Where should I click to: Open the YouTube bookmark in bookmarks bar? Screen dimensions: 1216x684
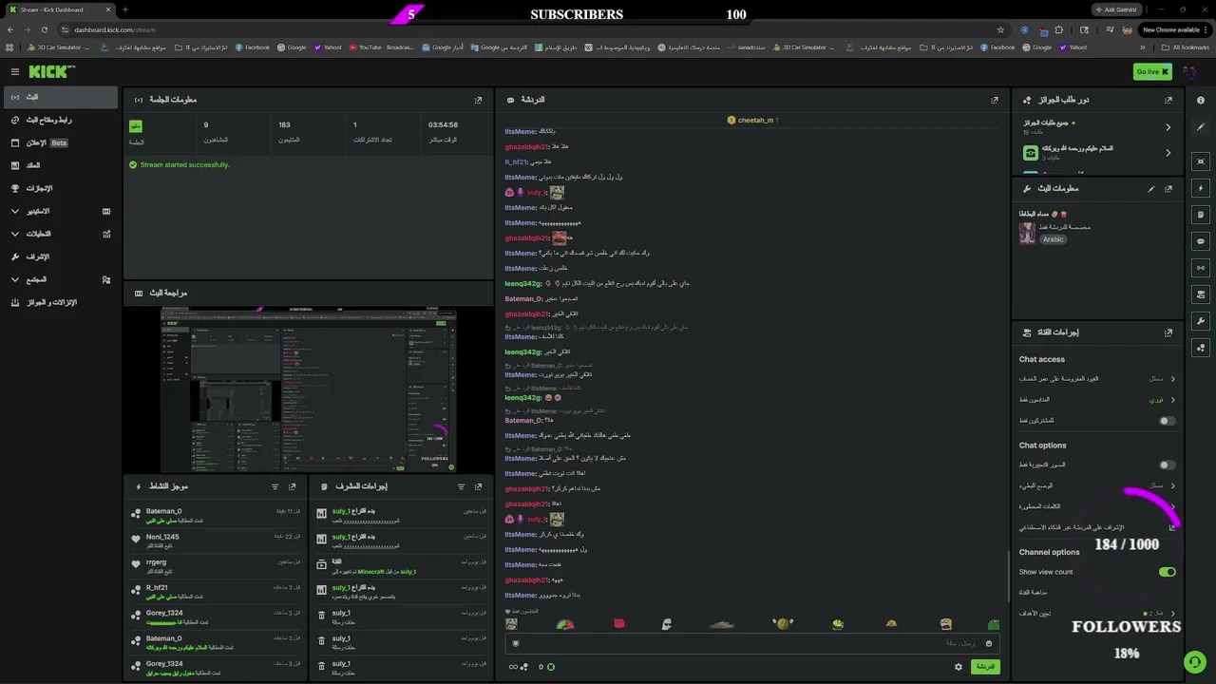(382, 47)
